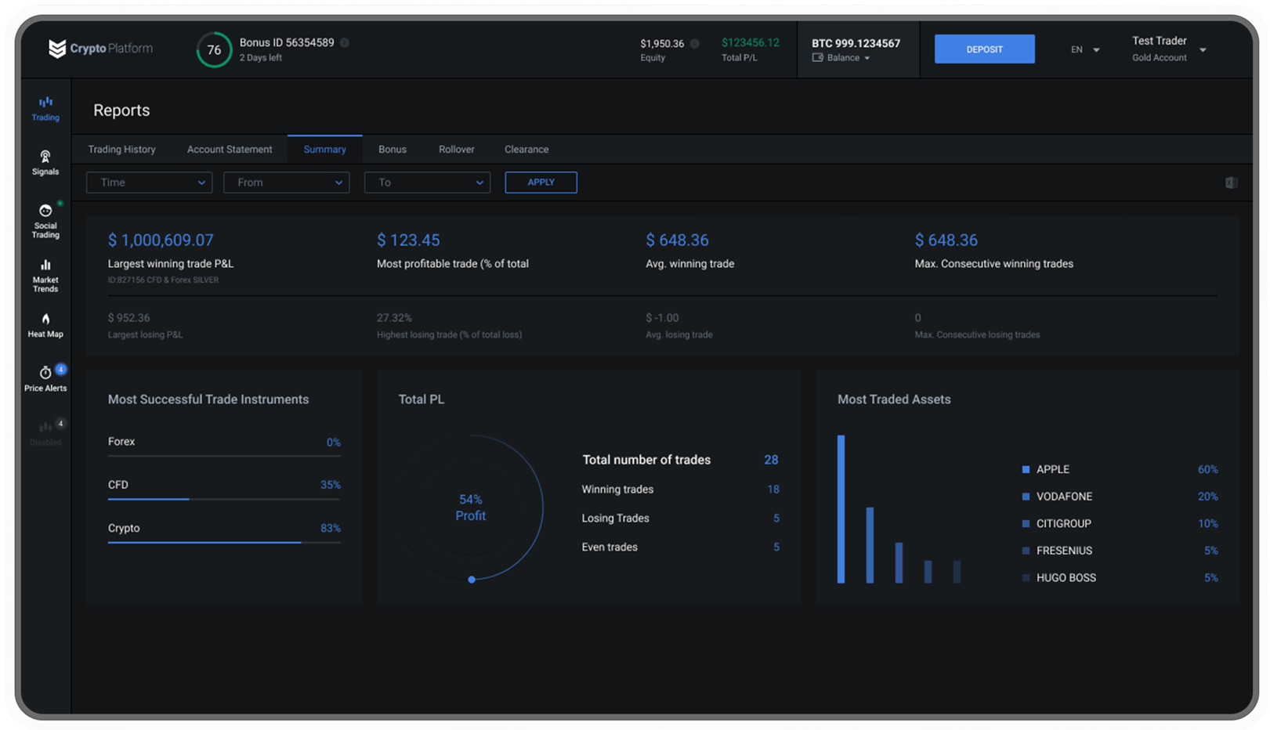1270x730 pixels.
Task: Click the bonus progress circle showing 76
Action: coord(214,49)
